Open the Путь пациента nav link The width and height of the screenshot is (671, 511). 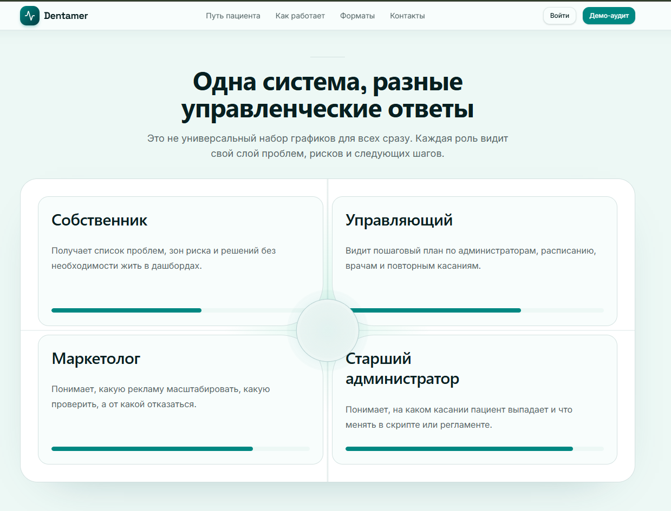tap(233, 16)
